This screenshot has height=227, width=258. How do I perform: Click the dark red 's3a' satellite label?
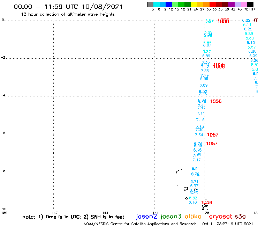(240, 217)
